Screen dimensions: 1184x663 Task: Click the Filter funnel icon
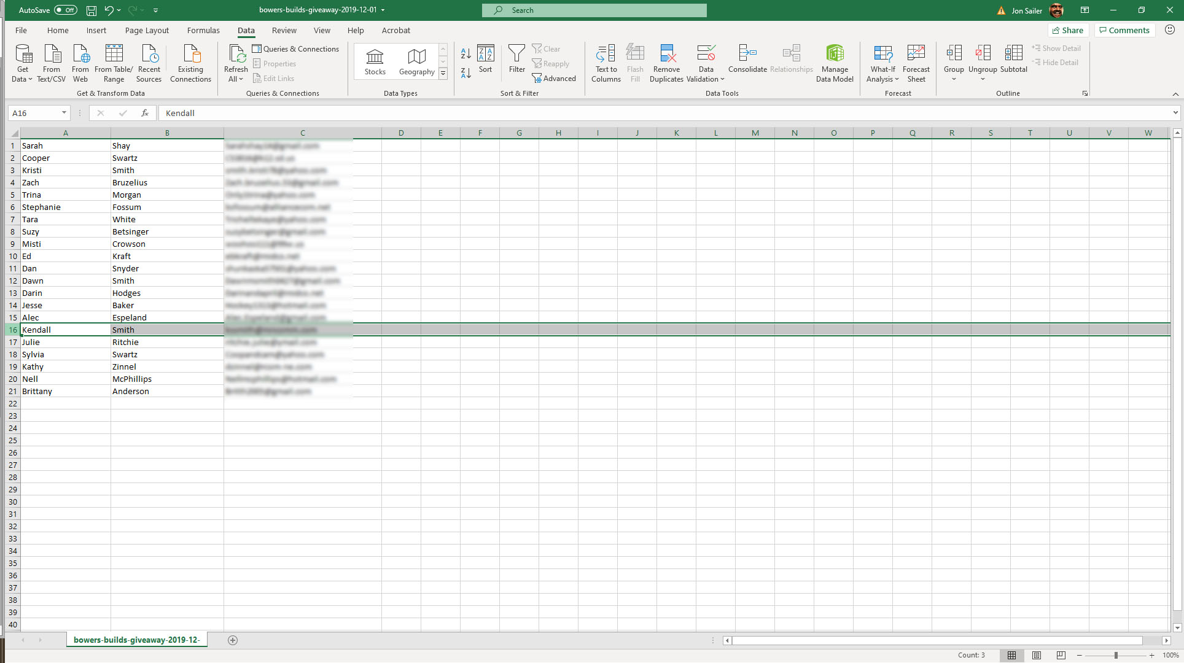click(x=516, y=54)
